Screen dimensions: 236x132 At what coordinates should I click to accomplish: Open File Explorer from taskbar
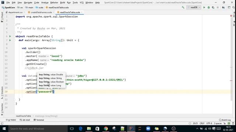click(x=89, y=129)
